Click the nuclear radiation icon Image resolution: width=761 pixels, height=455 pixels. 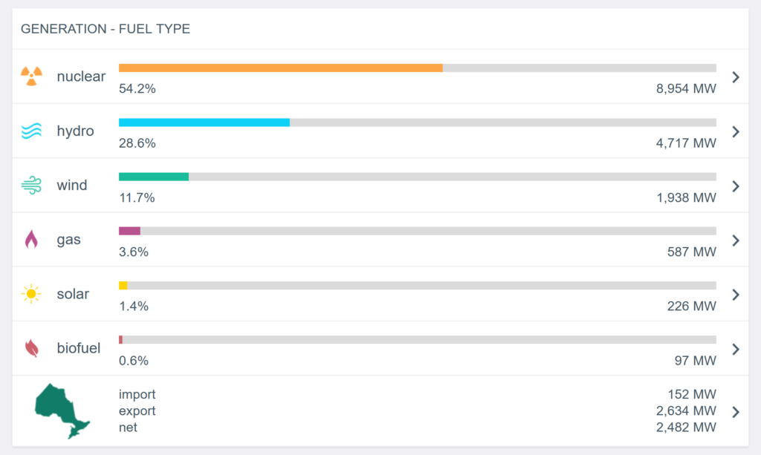coord(31,76)
